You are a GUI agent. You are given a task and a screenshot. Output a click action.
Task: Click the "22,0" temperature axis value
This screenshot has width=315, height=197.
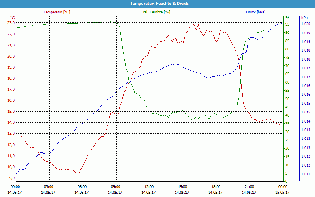coord(11,34)
